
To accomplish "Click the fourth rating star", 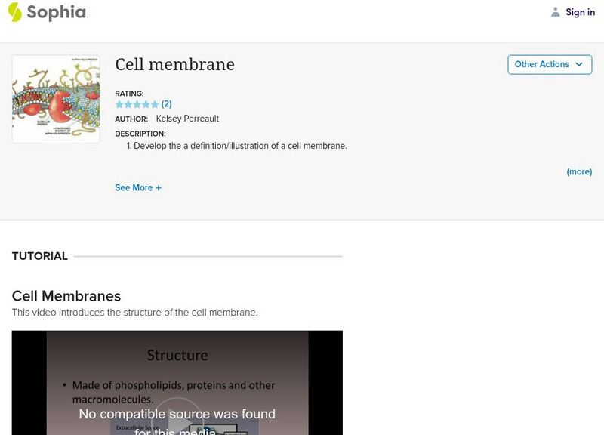I will [145, 103].
